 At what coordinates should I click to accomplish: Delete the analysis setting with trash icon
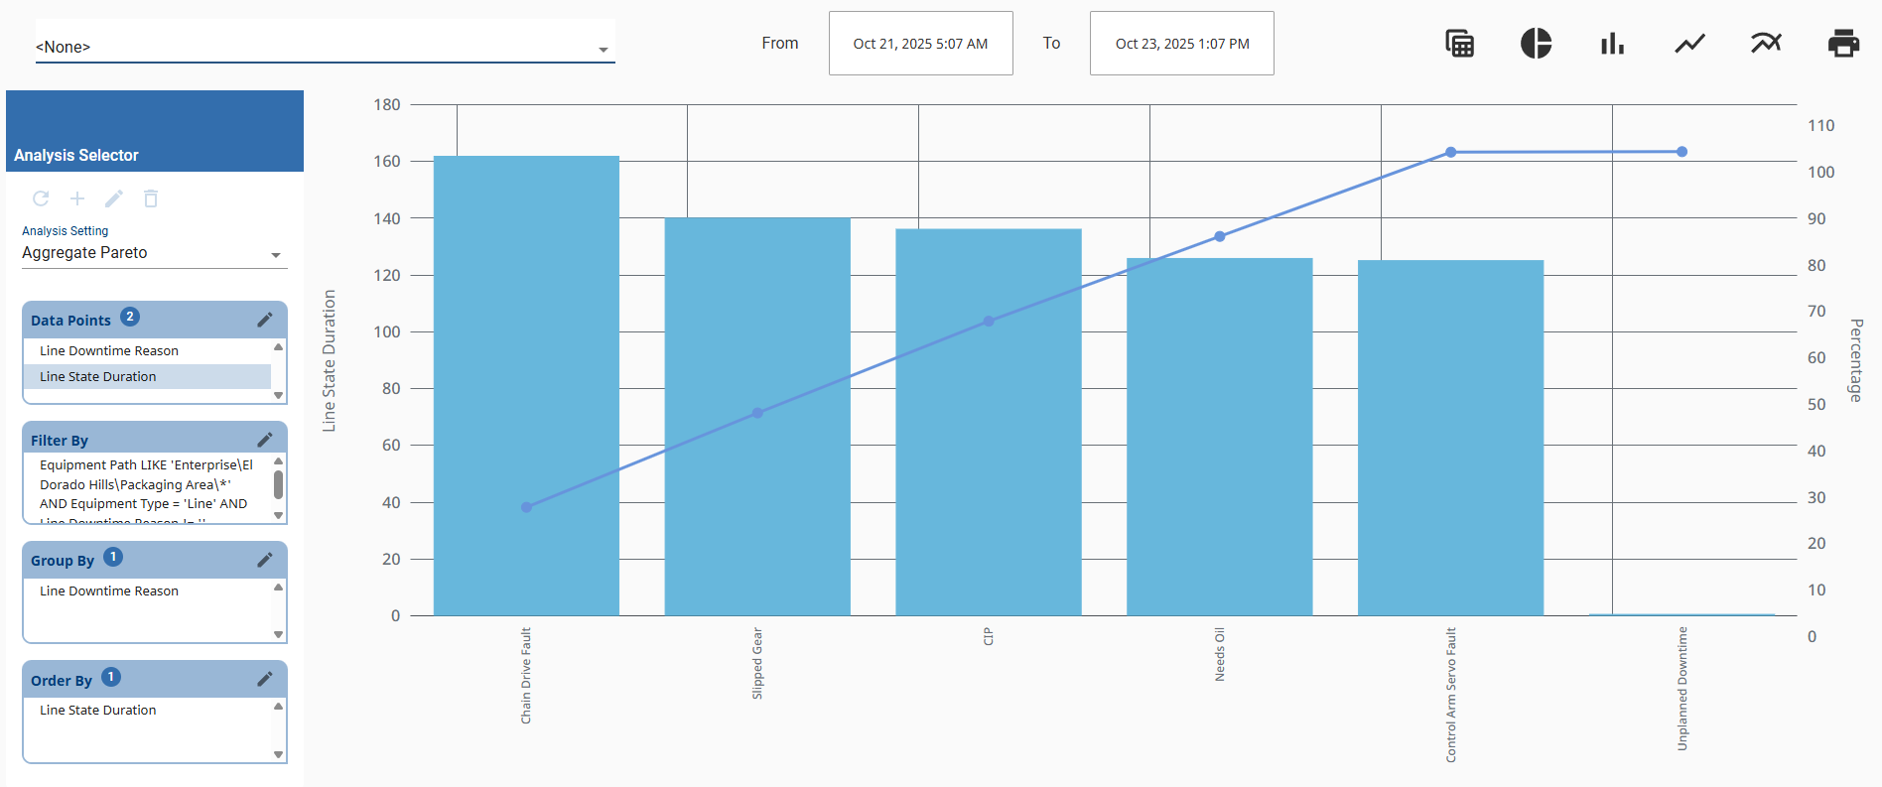click(151, 198)
